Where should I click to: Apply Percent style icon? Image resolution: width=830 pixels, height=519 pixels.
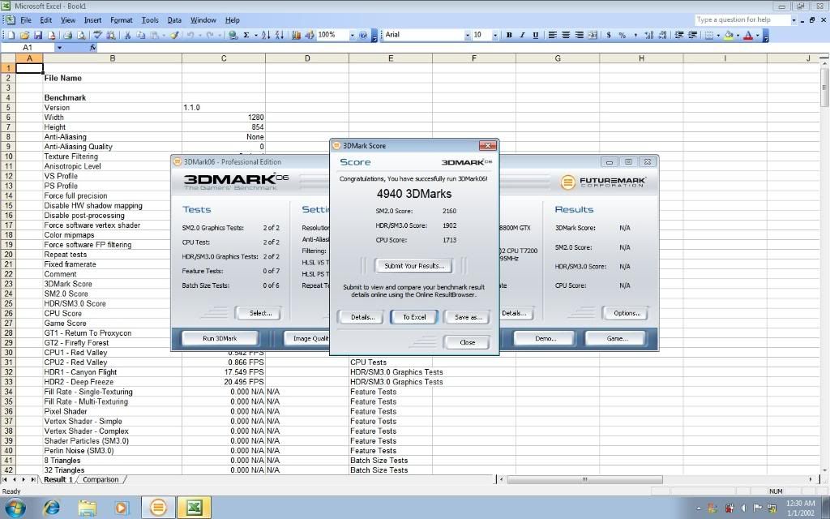point(622,35)
